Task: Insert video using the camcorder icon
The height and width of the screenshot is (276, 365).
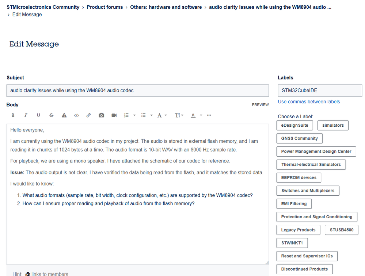Action: [114, 115]
